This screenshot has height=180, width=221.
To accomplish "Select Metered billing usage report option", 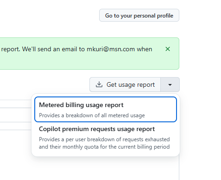I will click(106, 109).
